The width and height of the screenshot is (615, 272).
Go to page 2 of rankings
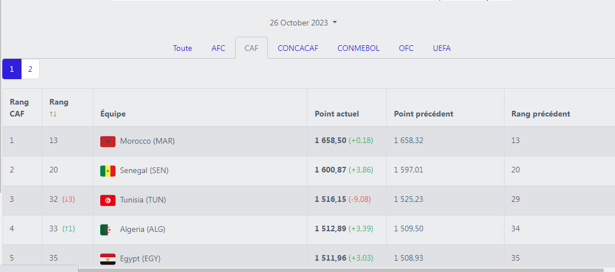tap(30, 69)
